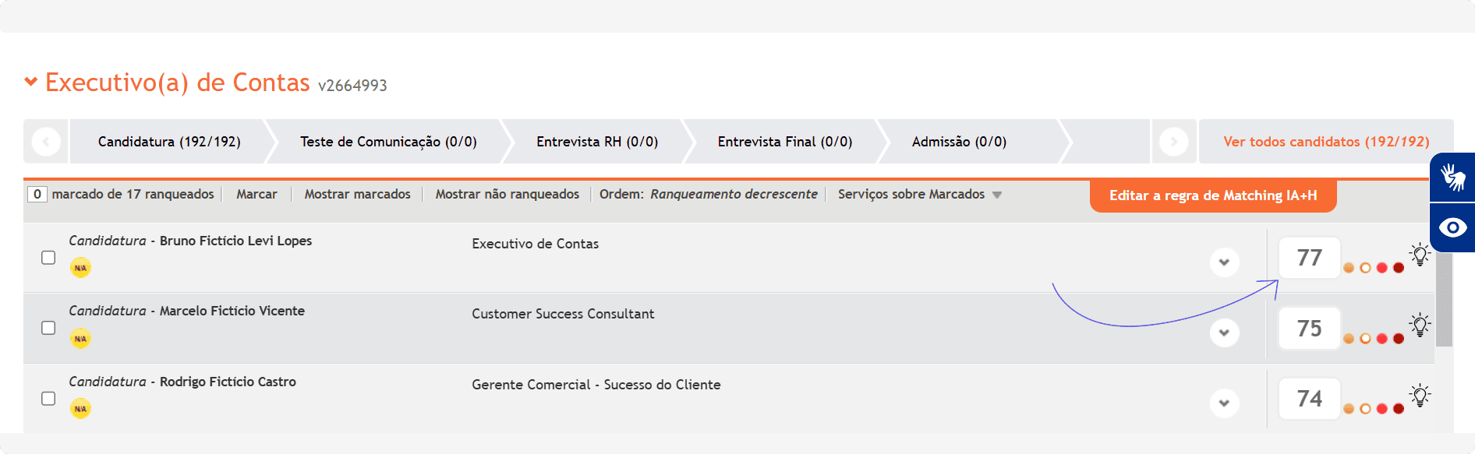The height and width of the screenshot is (454, 1475).
Task: Click Mostrar não ranqueados link
Action: click(508, 194)
